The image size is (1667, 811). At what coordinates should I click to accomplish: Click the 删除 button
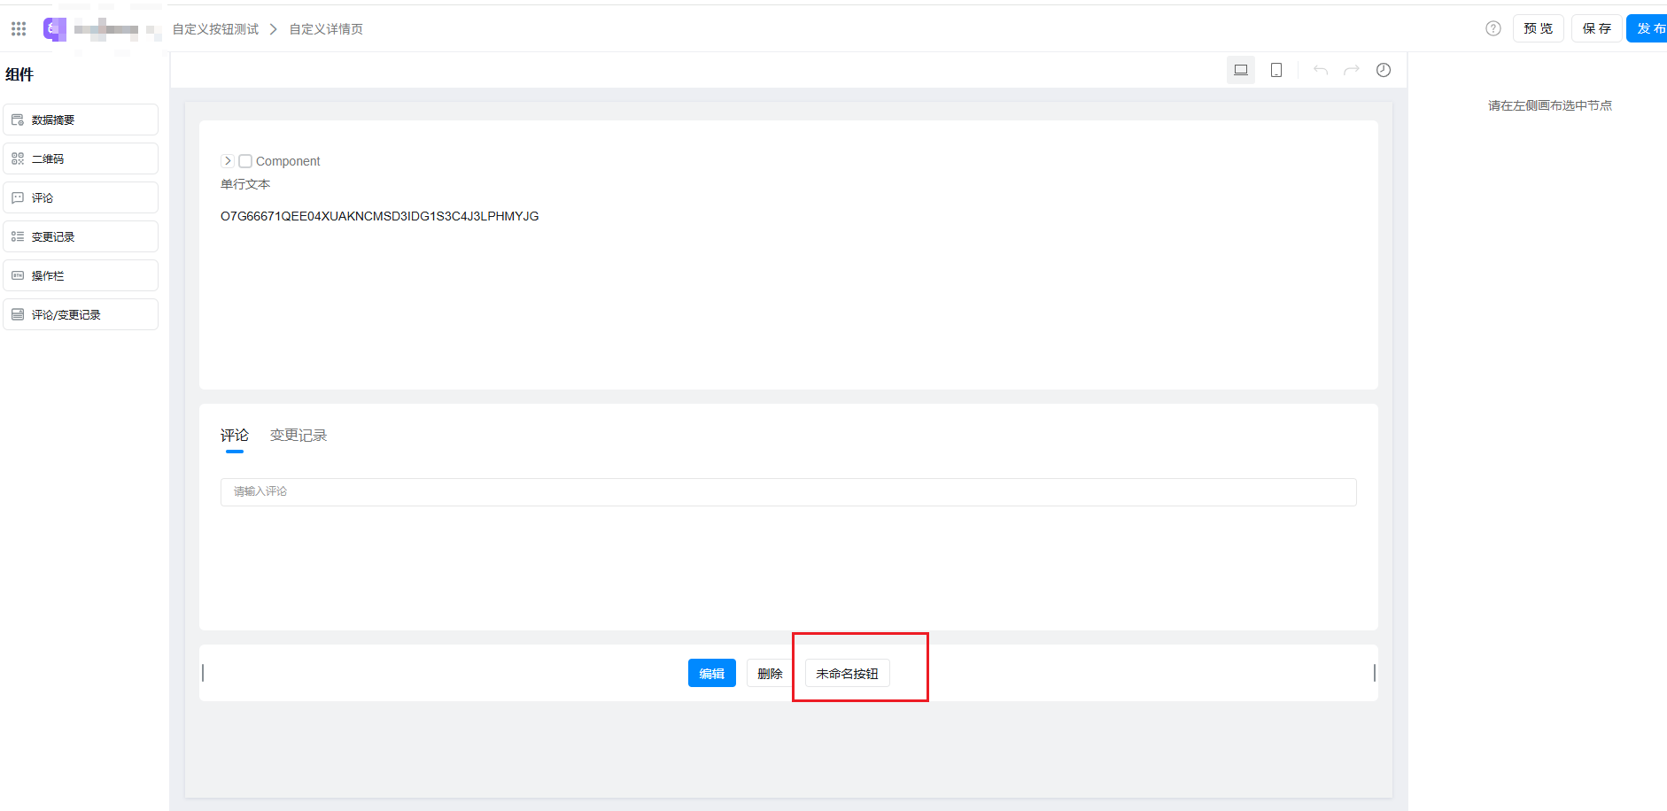[770, 674]
